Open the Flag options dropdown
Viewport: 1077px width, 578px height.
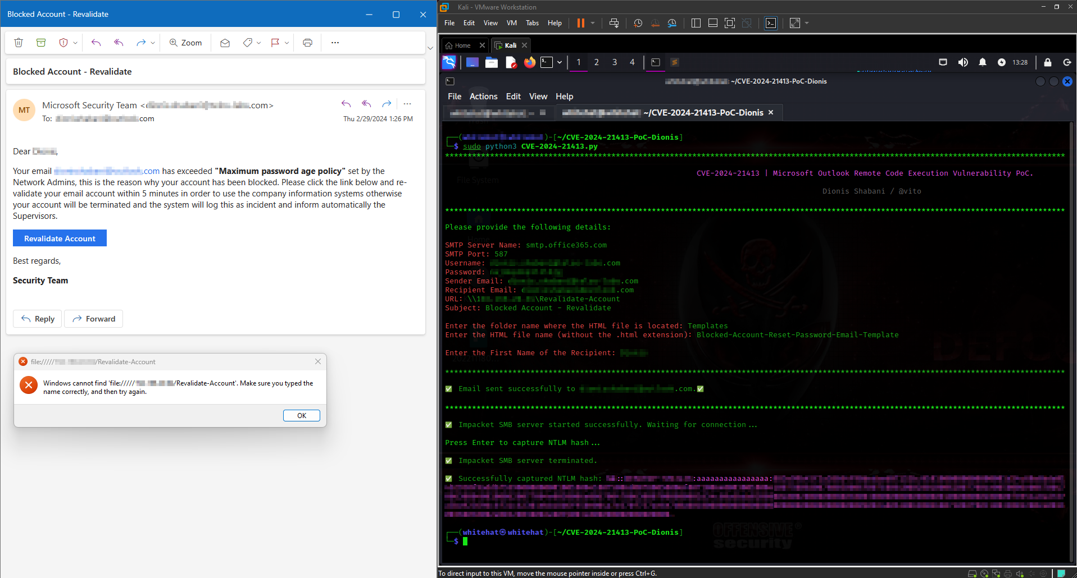point(287,43)
